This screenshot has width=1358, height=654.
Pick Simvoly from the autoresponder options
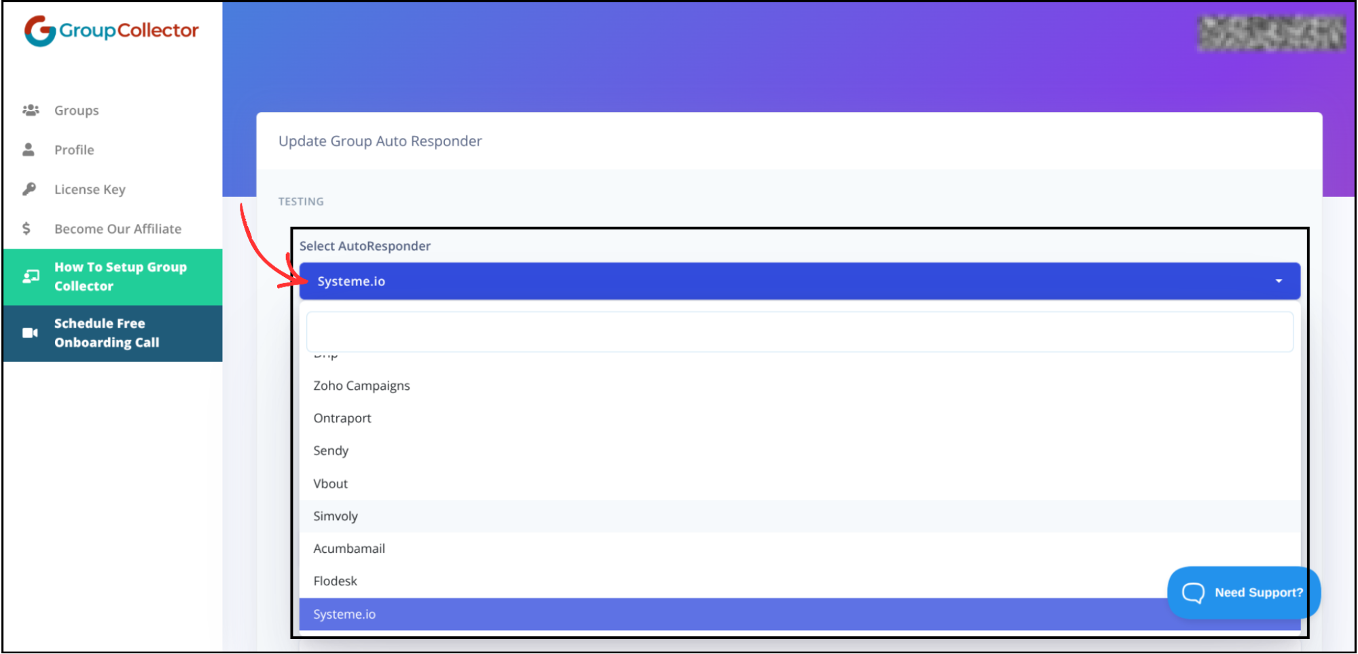[x=336, y=516]
